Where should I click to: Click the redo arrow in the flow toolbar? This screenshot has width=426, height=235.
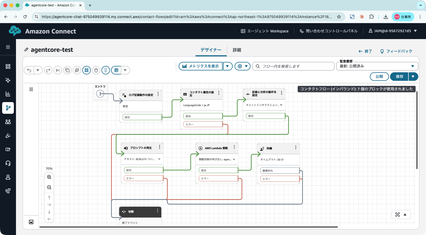(48, 70)
